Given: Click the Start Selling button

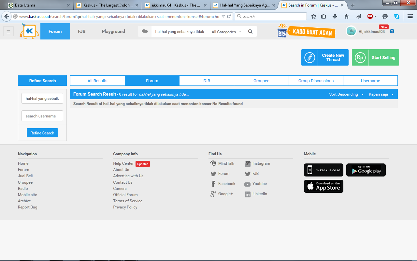Looking at the screenshot, I should (x=375, y=57).
